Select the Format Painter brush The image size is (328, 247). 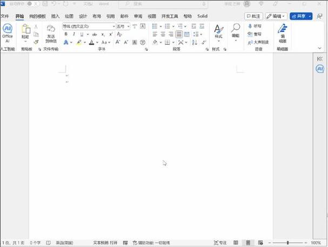[36, 42]
